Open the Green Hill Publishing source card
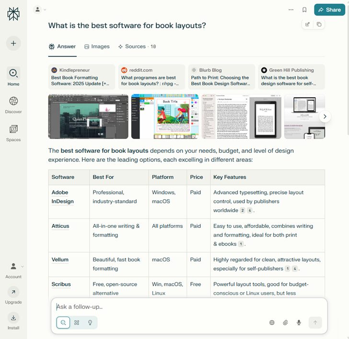349x339 pixels. click(291, 77)
